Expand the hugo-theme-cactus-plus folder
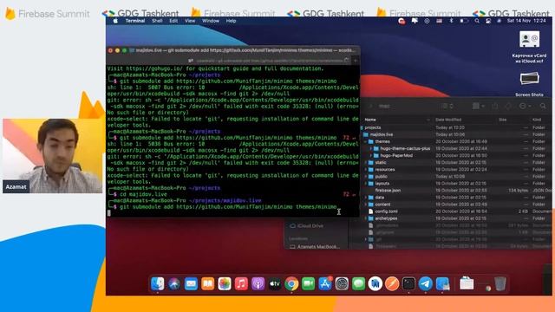 (x=370, y=148)
